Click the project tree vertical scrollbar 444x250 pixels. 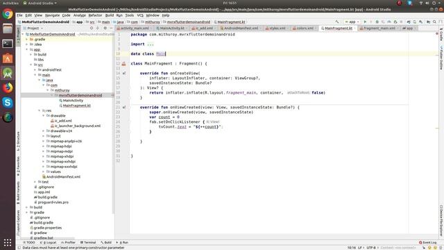pyautogui.click(x=113, y=122)
